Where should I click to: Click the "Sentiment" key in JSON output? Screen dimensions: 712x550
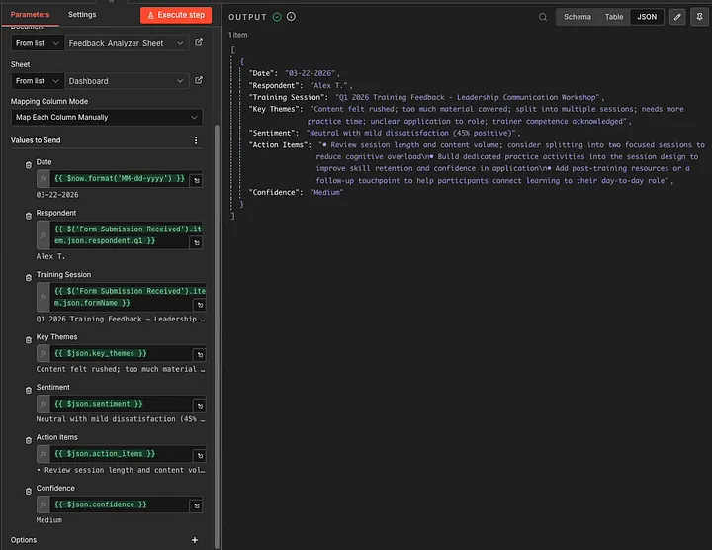coord(274,133)
